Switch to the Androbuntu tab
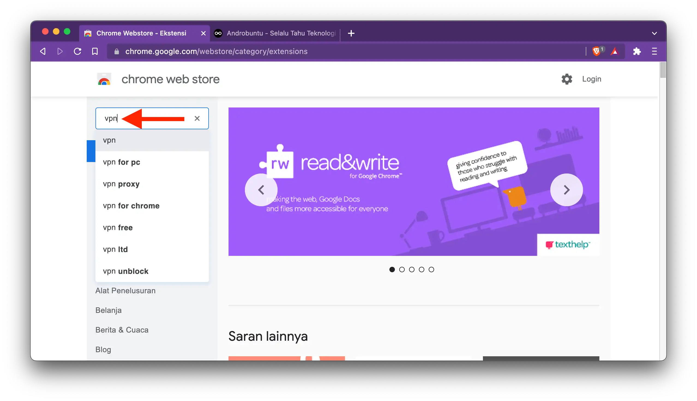Screen dimensions: 697x401 pyautogui.click(x=275, y=33)
